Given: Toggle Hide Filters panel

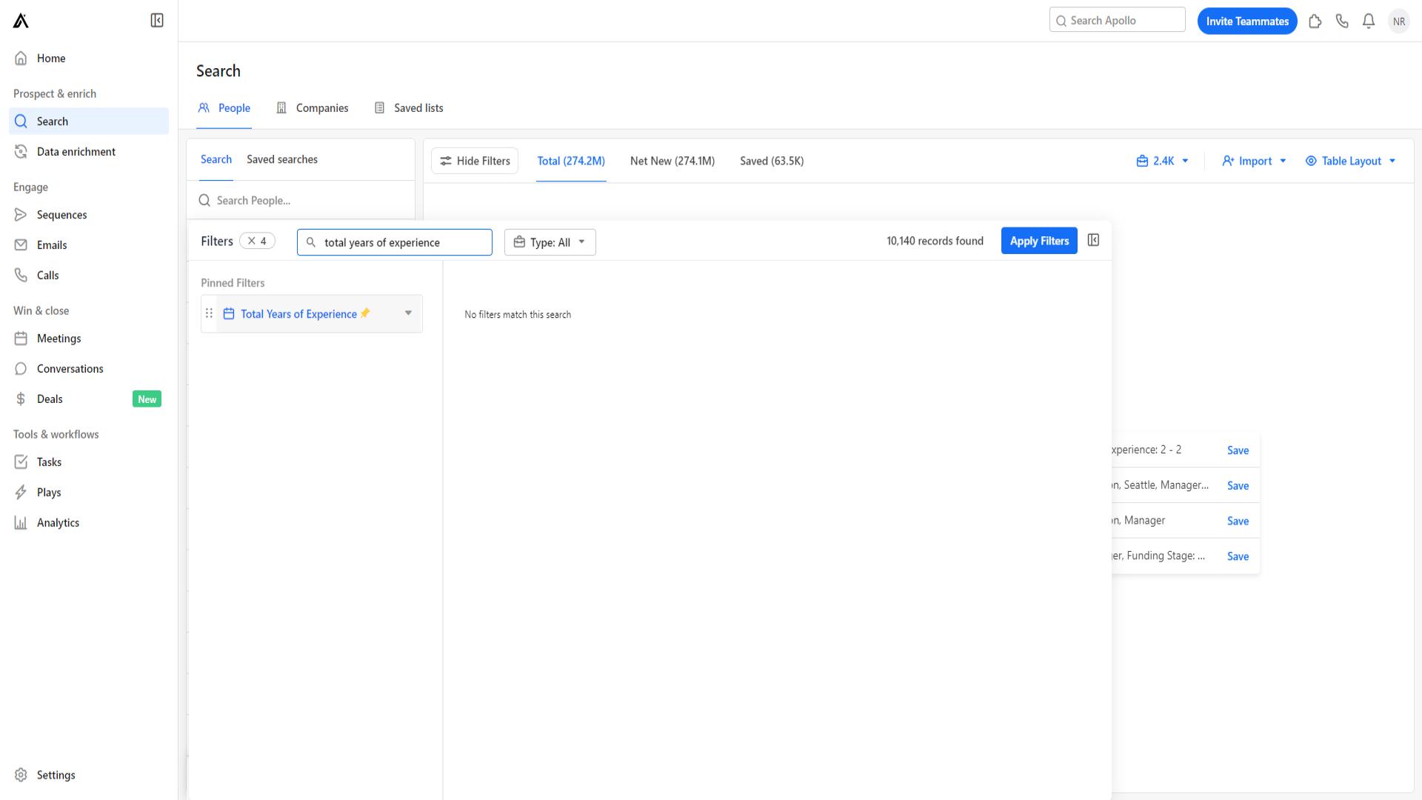Looking at the screenshot, I should 475,160.
